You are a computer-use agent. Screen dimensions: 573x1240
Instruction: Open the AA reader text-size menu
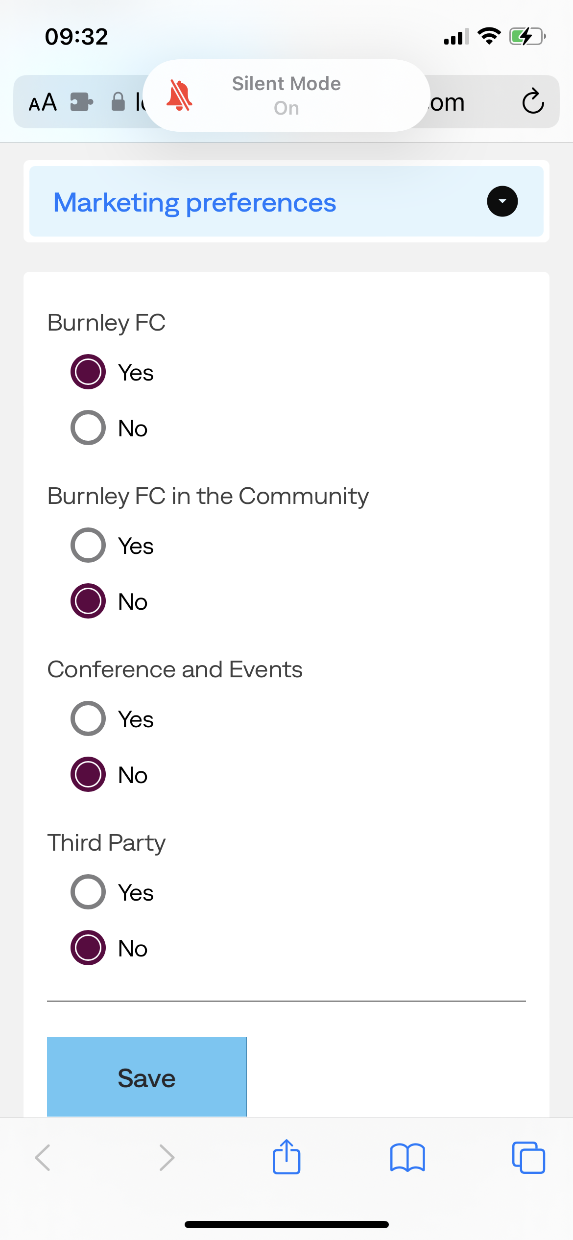tap(43, 102)
